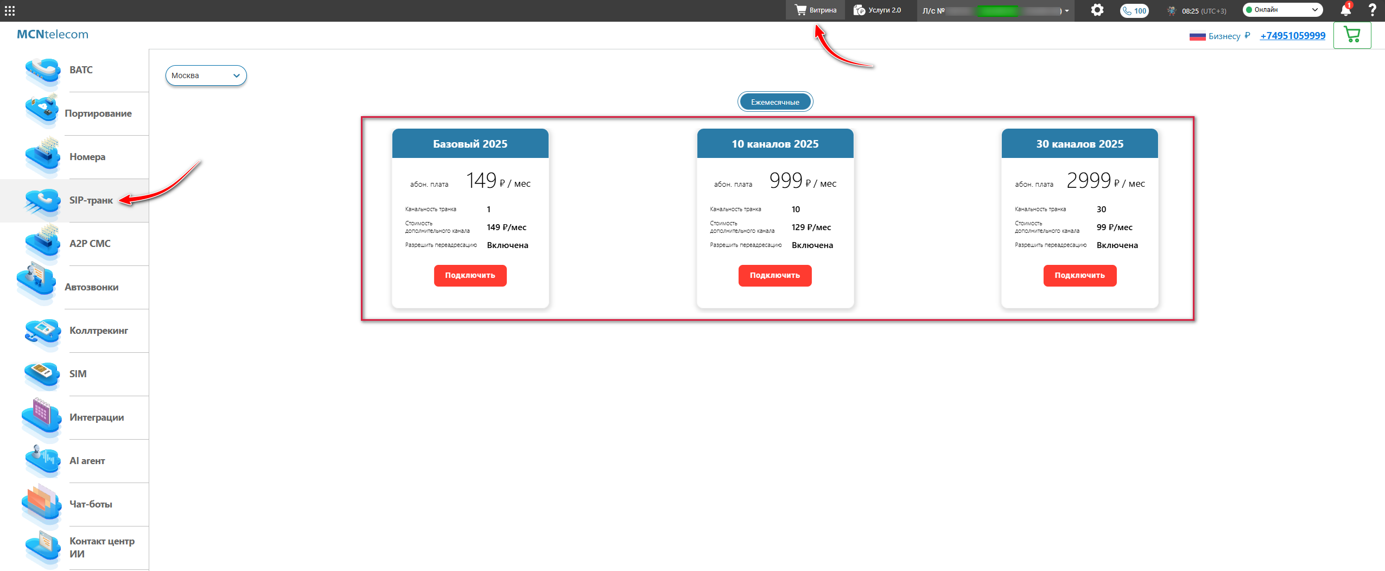Click the settings gear icon
This screenshot has width=1385, height=571.
pos(1097,10)
